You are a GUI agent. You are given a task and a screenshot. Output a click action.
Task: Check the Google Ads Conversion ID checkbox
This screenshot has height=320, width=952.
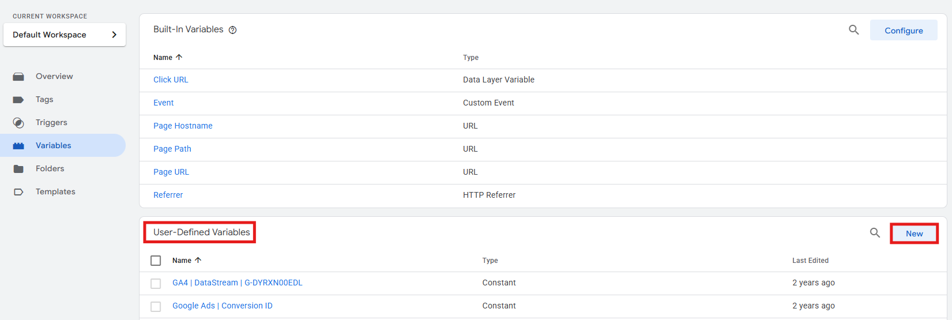click(x=156, y=307)
